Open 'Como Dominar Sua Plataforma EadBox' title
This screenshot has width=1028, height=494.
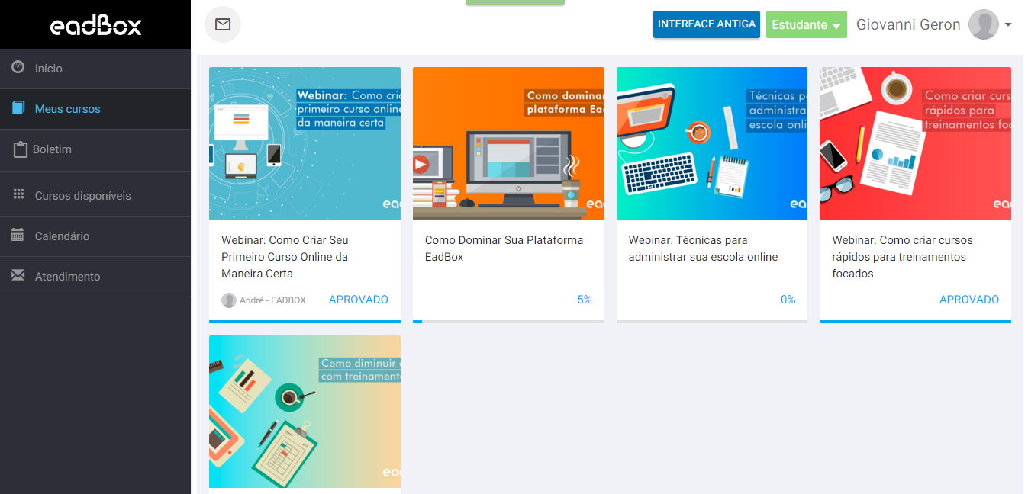point(504,249)
